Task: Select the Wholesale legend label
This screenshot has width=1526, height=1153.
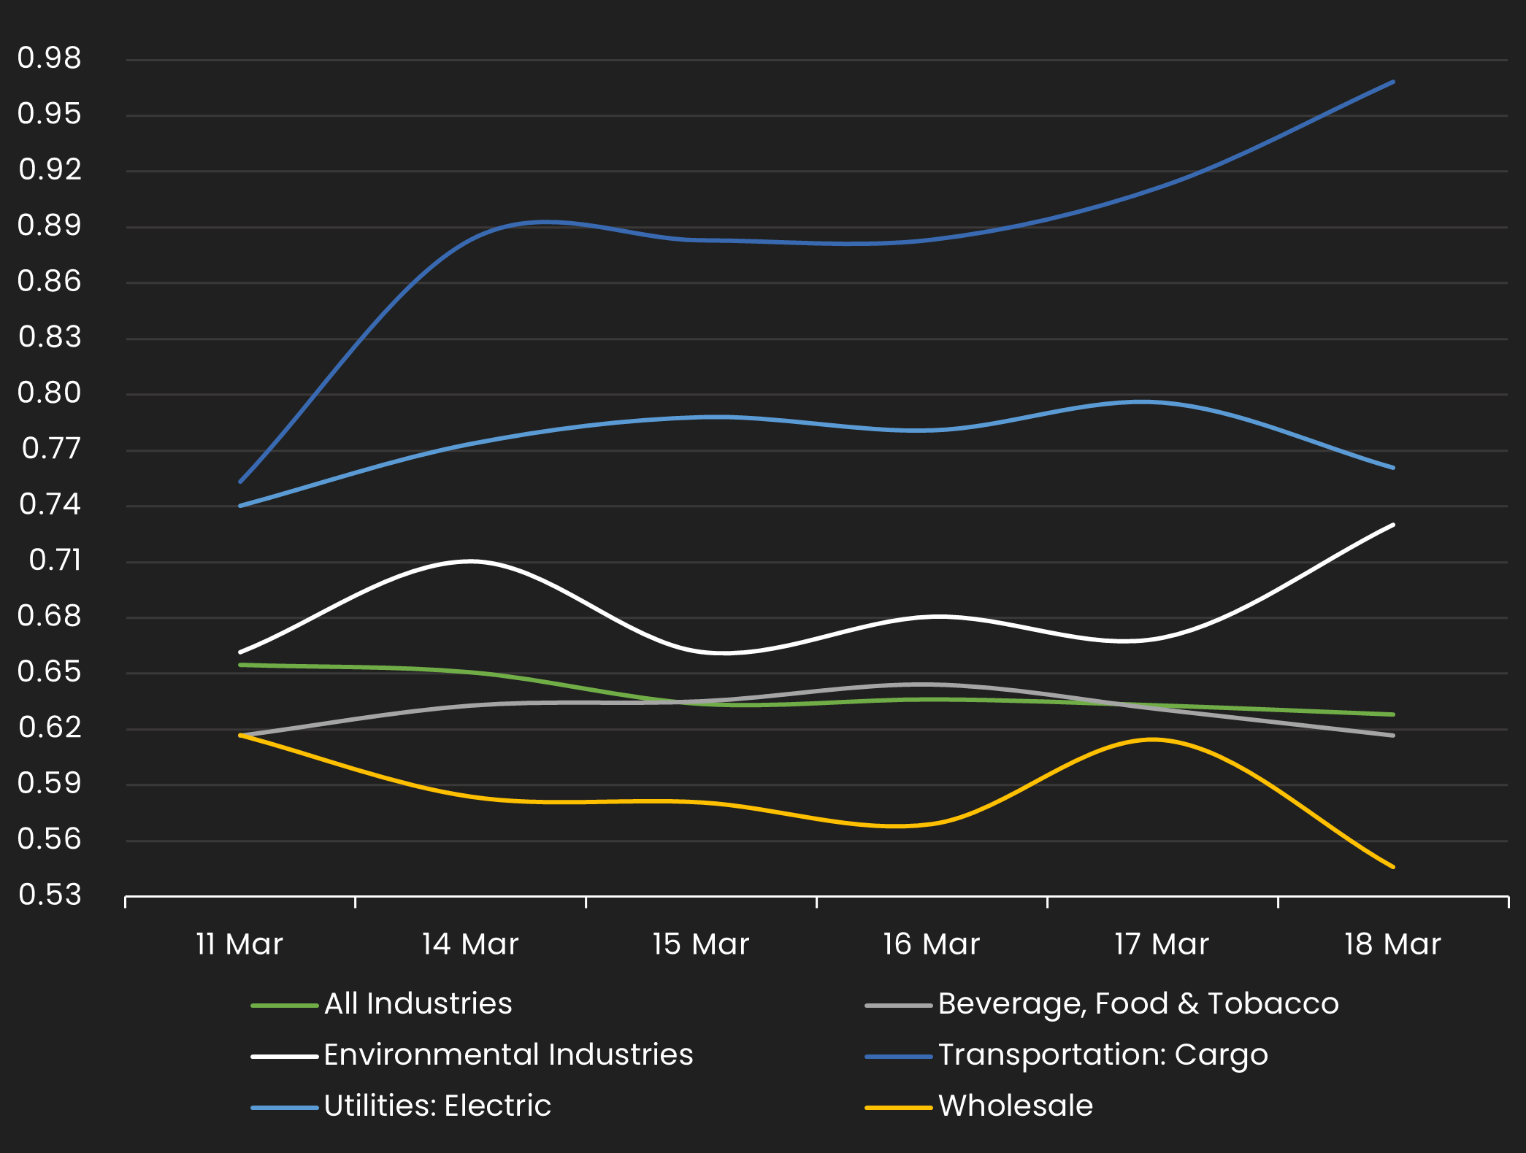Action: [1015, 1106]
